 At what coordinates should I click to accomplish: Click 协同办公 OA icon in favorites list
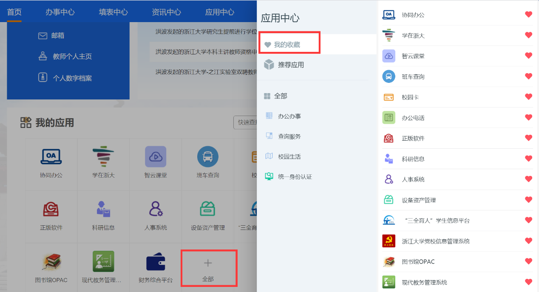point(389,15)
